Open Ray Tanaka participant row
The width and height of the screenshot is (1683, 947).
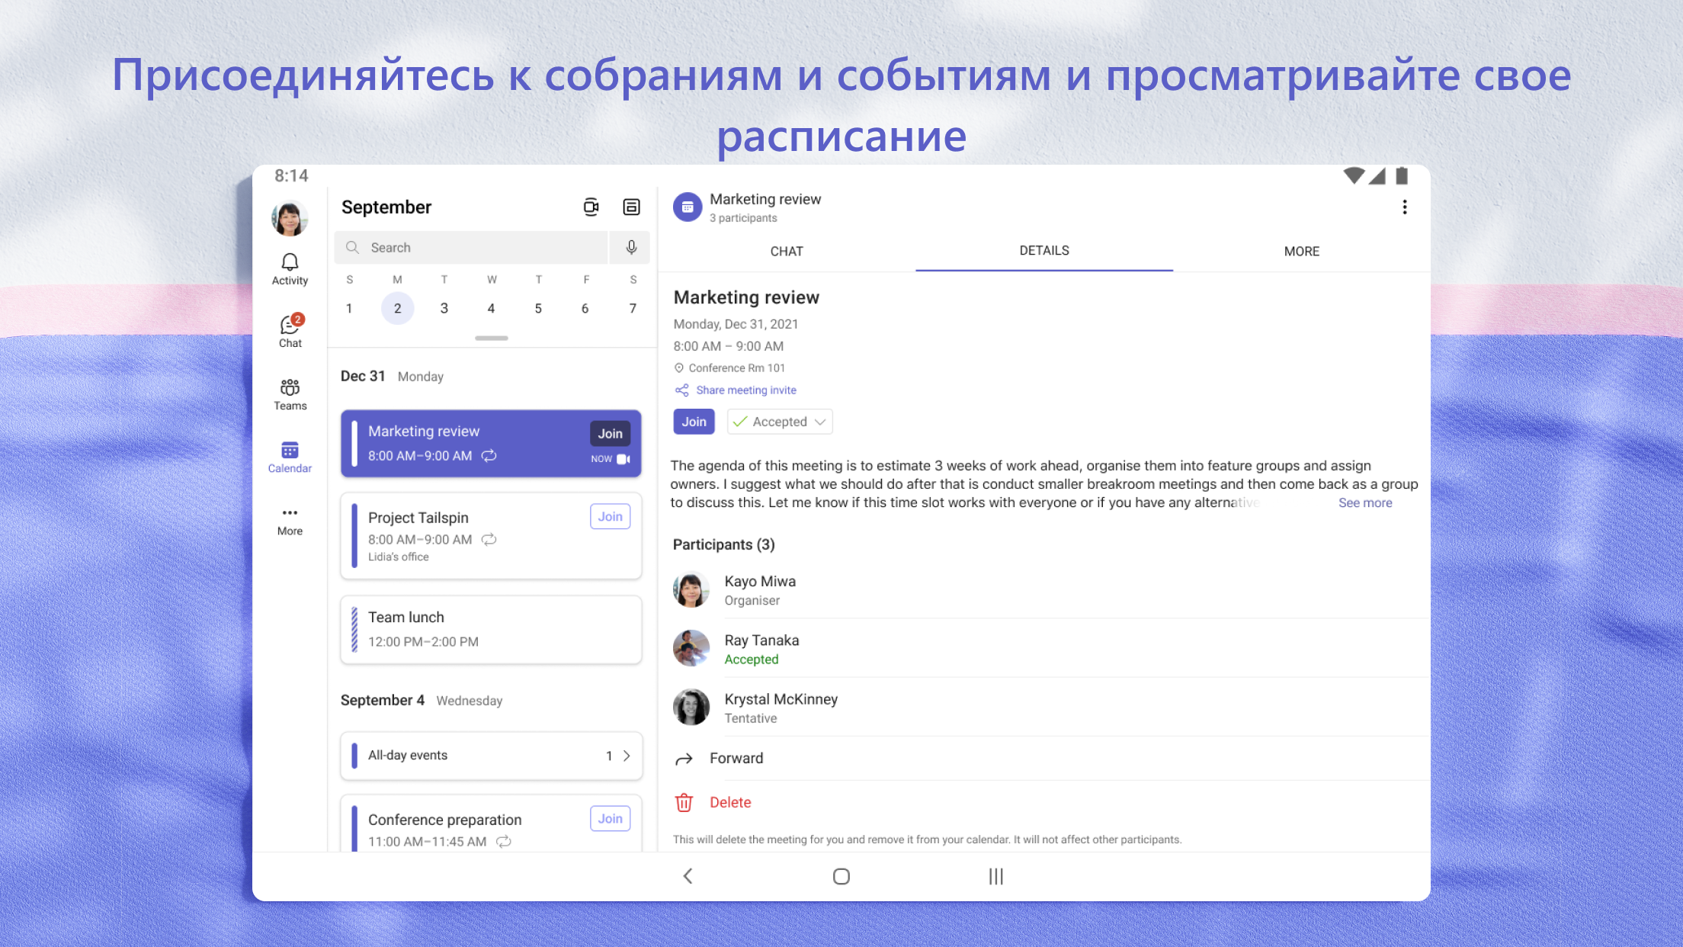(1050, 649)
